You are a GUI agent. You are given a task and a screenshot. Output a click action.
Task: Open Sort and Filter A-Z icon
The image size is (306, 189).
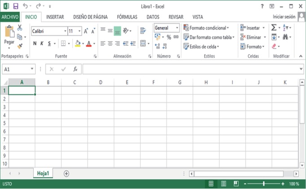[285, 28]
